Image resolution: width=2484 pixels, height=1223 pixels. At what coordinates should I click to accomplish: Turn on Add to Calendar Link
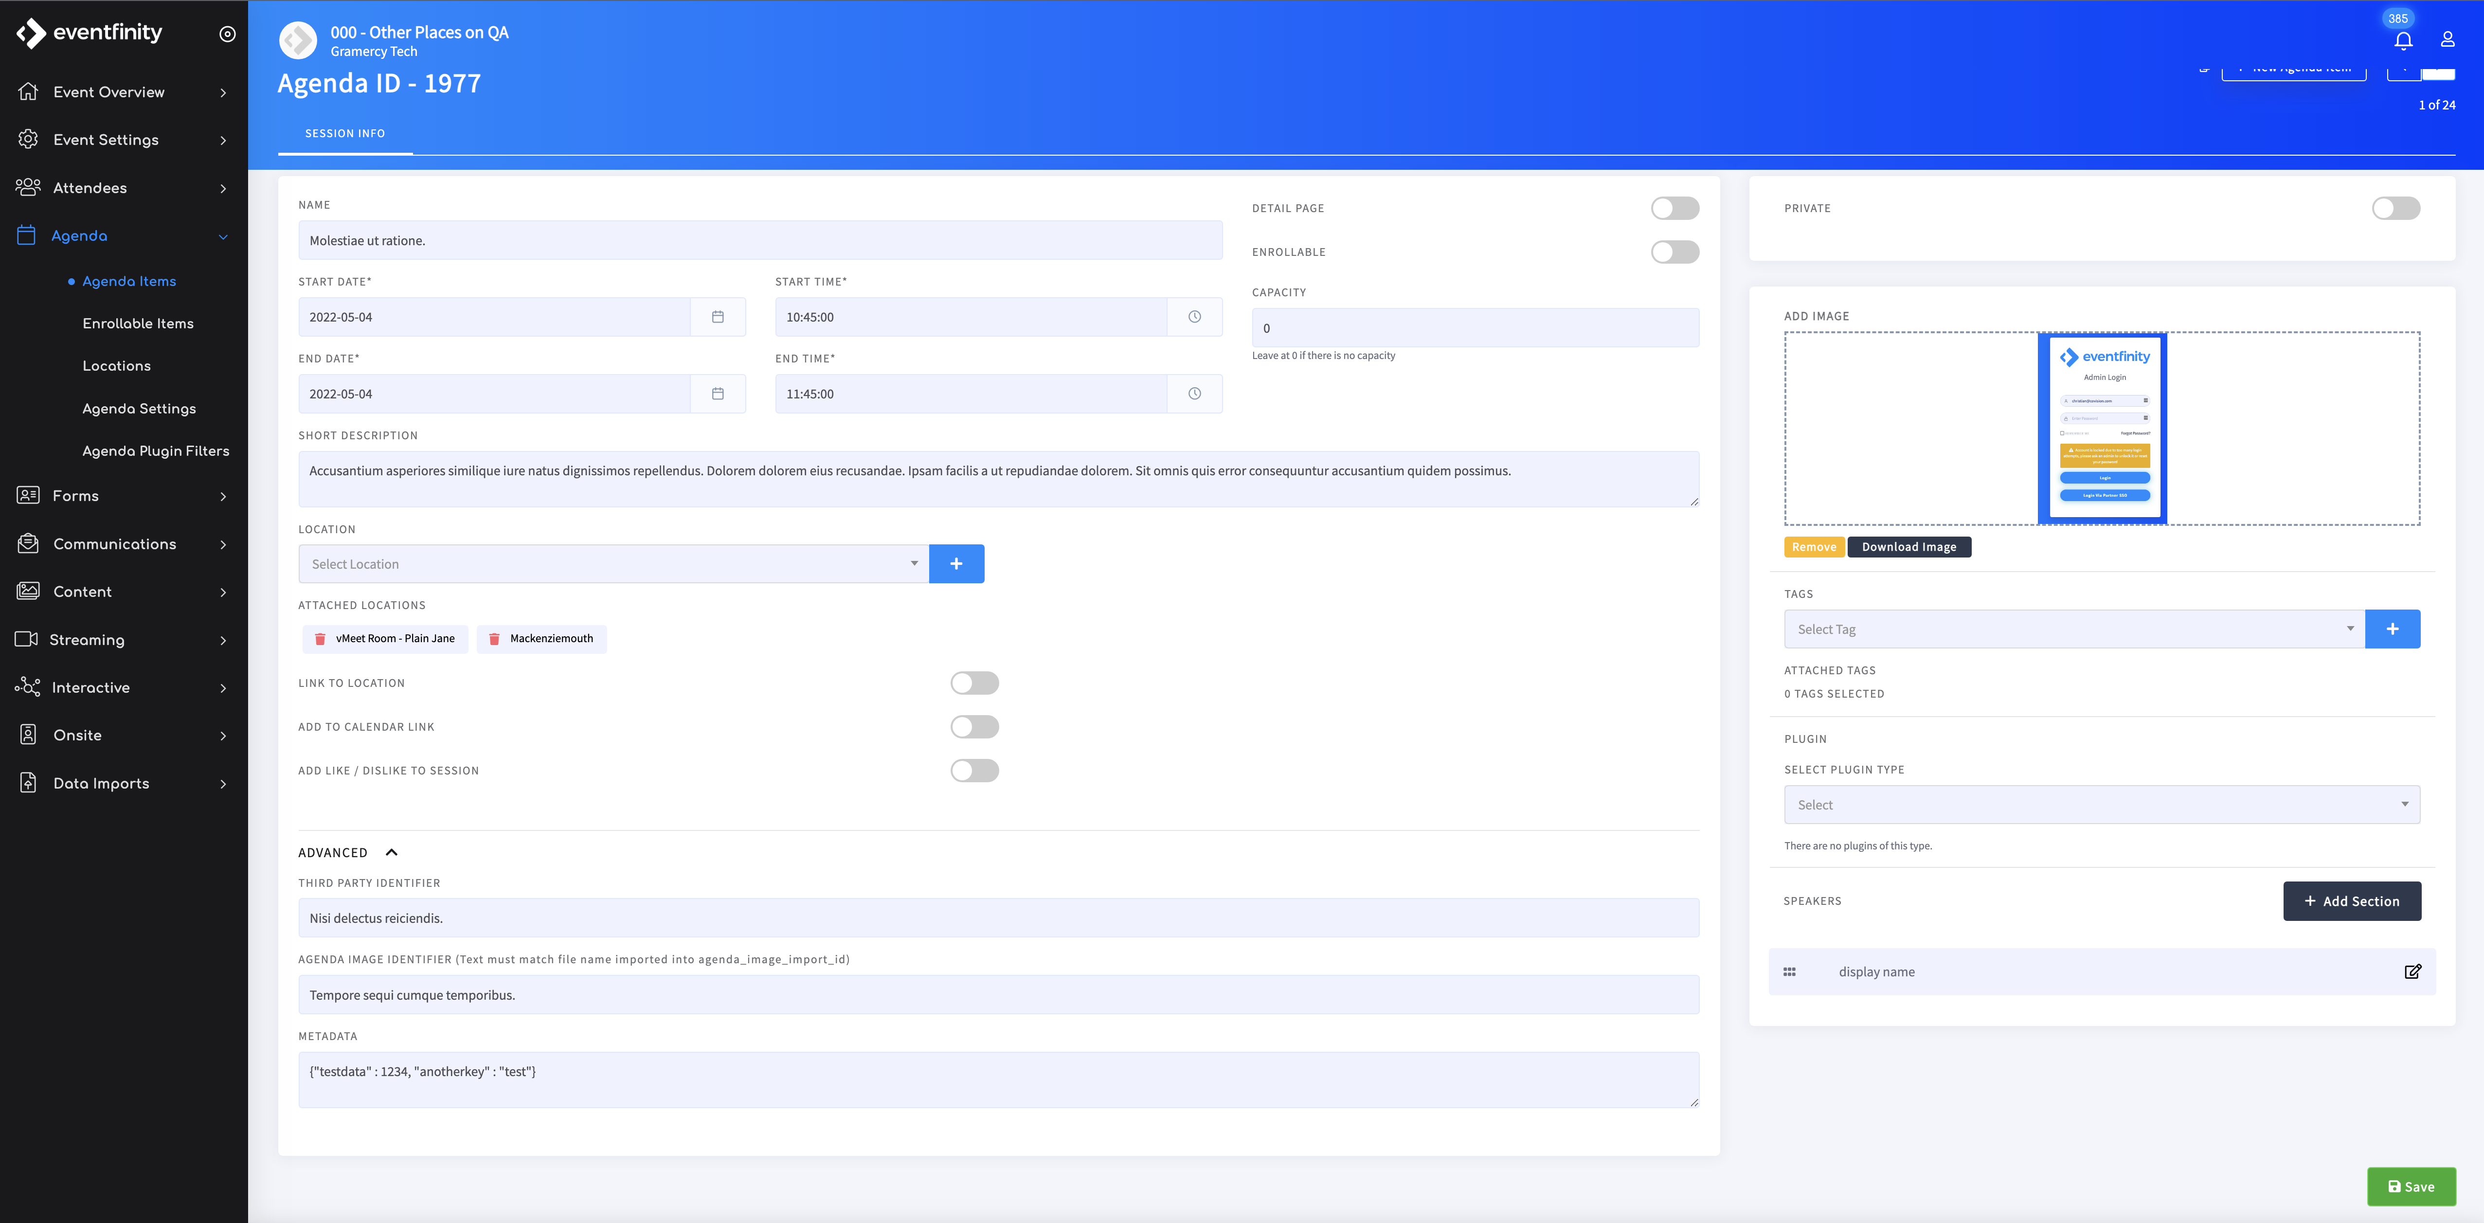[974, 726]
